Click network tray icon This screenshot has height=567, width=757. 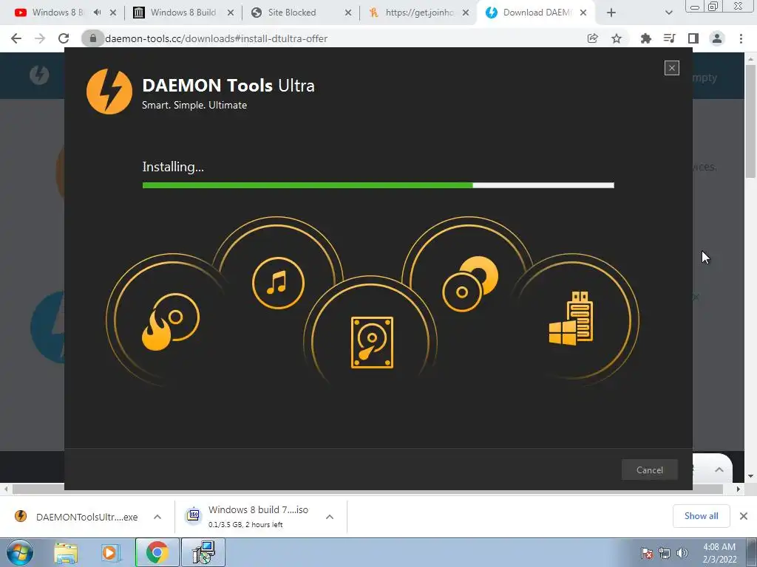pos(665,553)
